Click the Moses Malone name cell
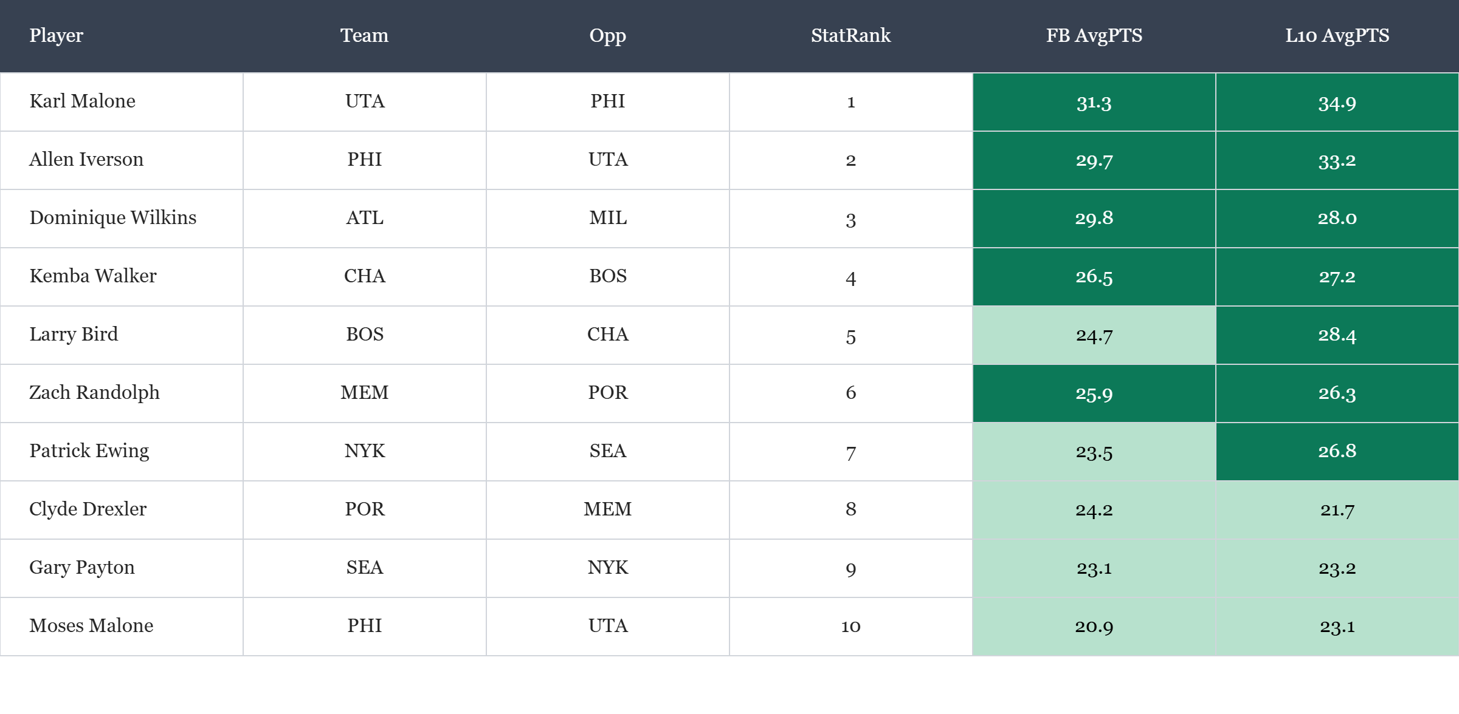Viewport: 1459px width, 714px height. (91, 626)
